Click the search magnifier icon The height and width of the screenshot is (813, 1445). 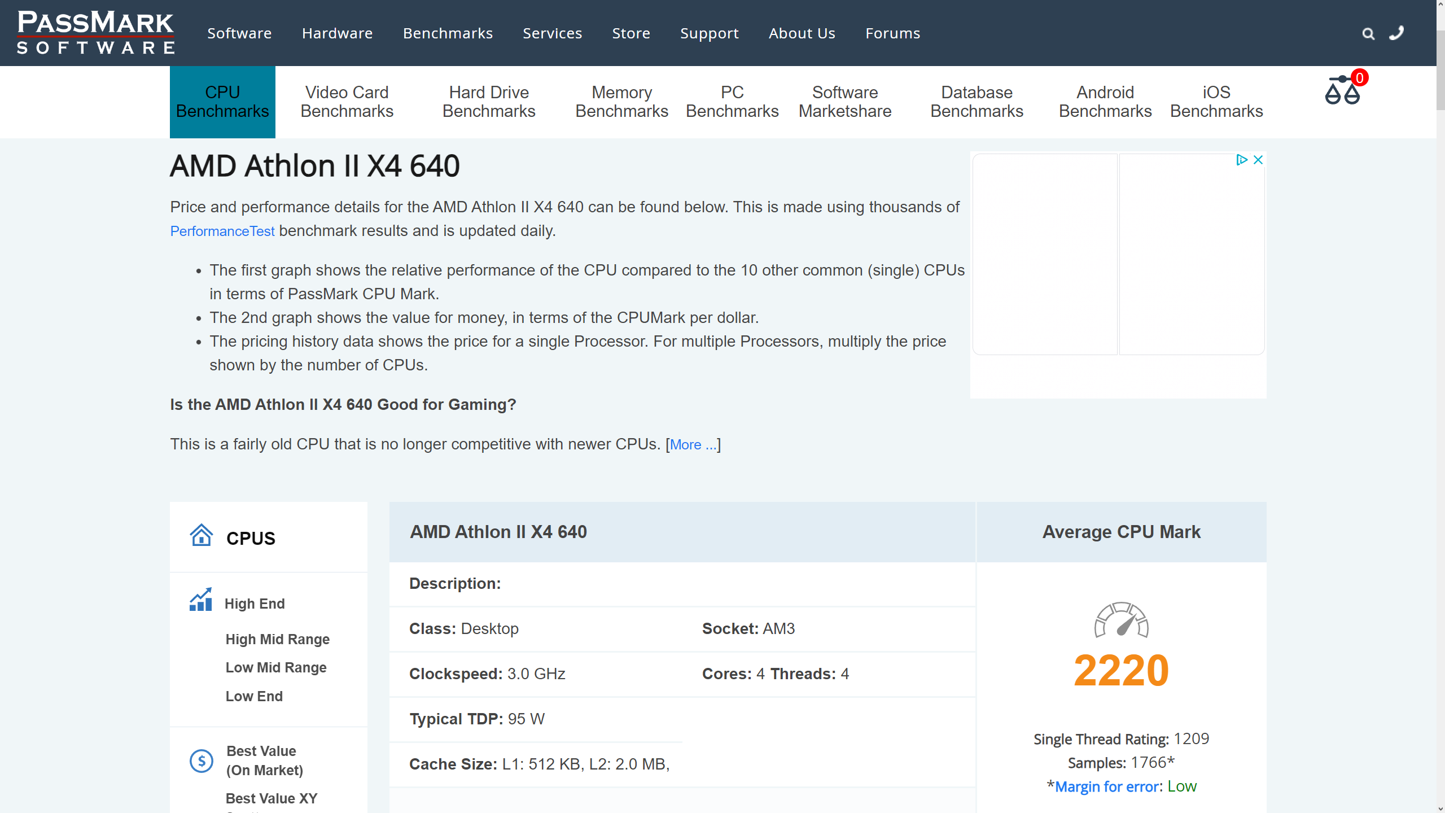[1368, 34]
